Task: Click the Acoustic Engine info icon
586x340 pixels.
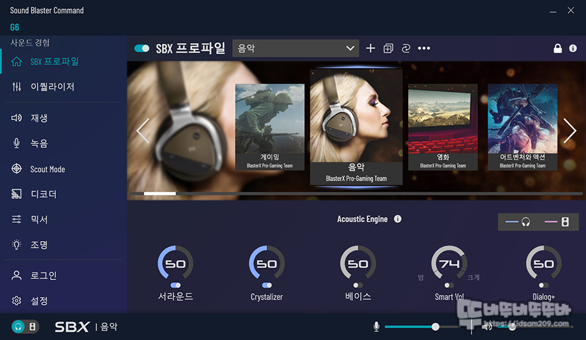Action: point(398,219)
